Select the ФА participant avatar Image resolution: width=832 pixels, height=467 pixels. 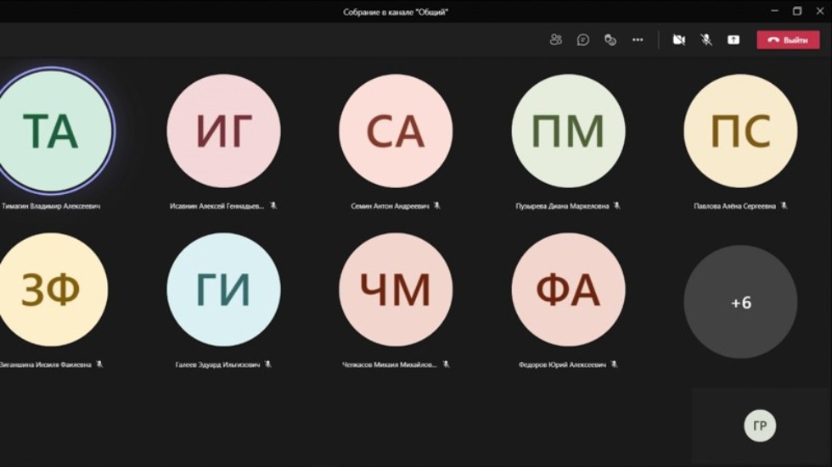(x=568, y=290)
